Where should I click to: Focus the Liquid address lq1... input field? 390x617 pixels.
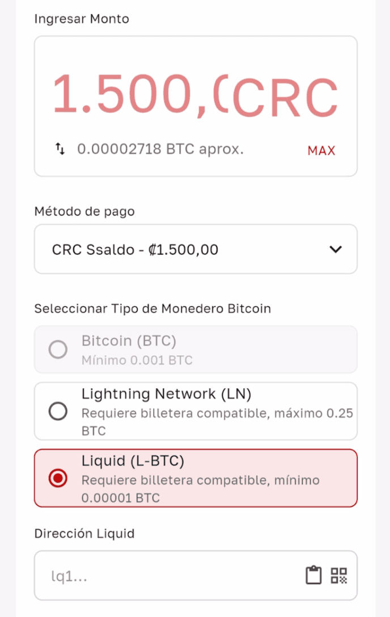[x=170, y=576]
